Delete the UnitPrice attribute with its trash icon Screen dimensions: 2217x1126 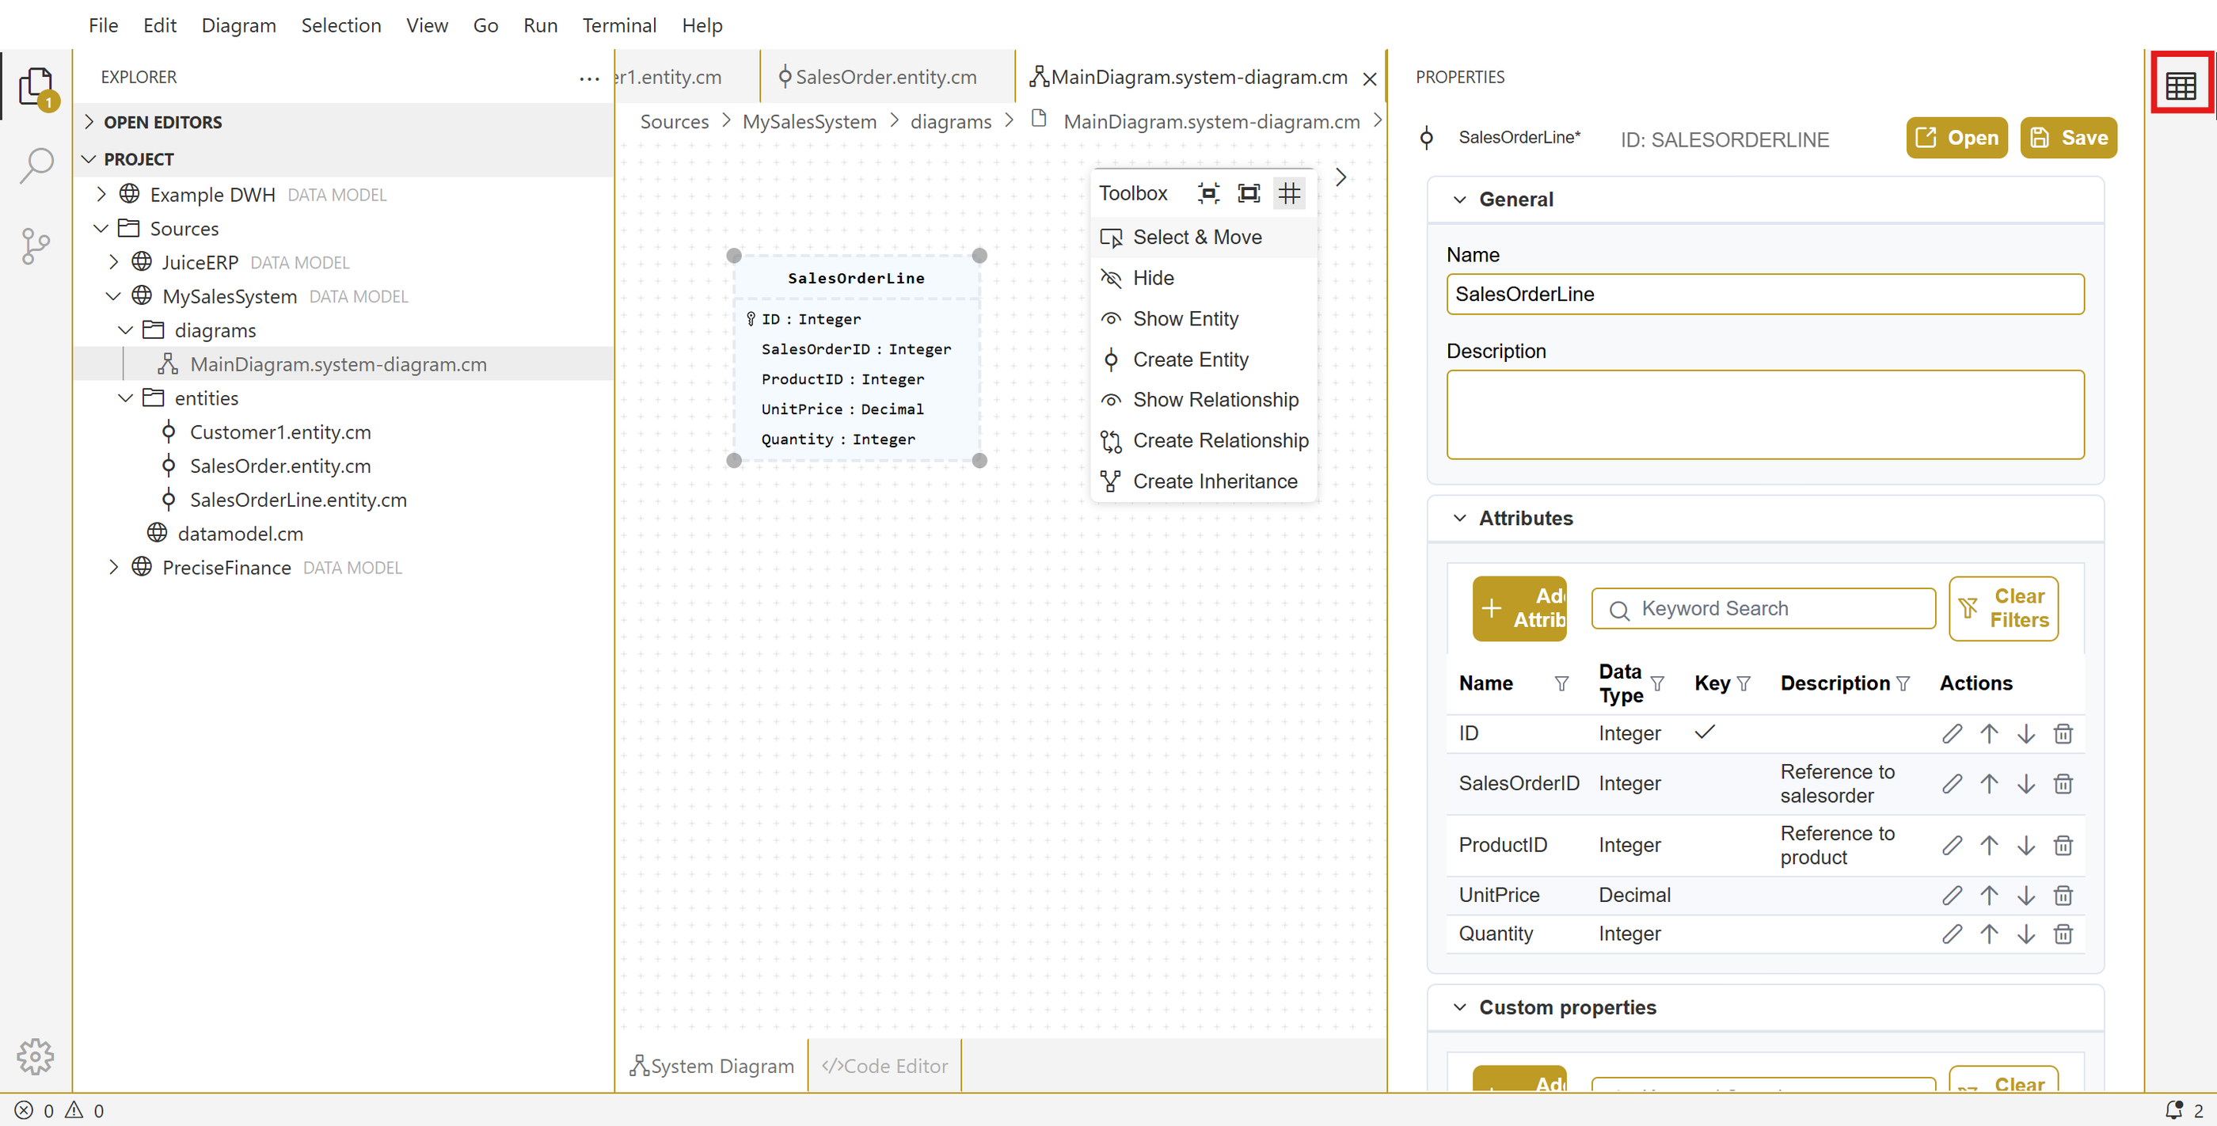click(x=2062, y=896)
